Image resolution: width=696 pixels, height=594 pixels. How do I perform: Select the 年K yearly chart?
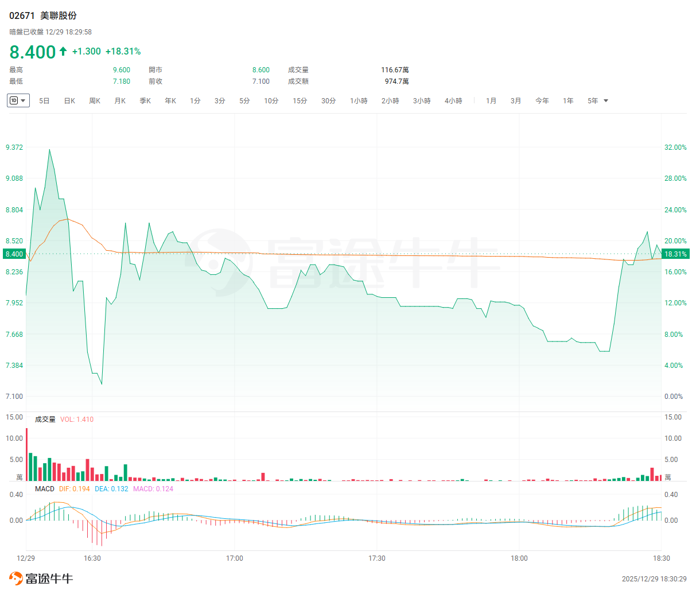pyautogui.click(x=170, y=101)
